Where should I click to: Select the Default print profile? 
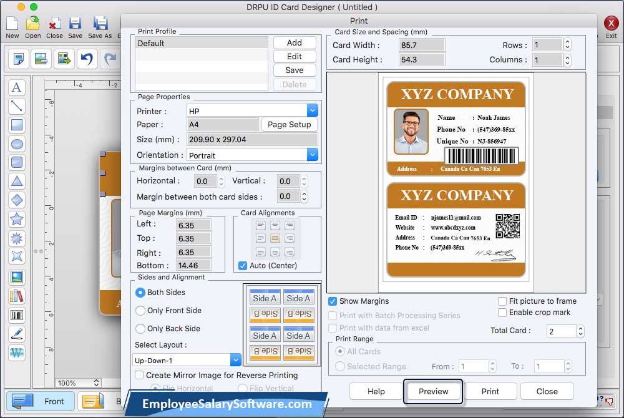(x=202, y=43)
